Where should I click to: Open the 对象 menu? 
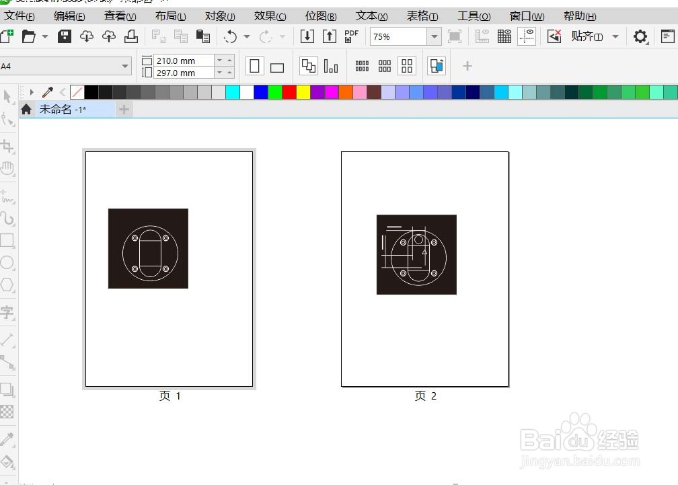pos(220,16)
